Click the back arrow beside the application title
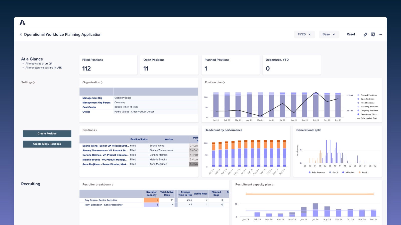 (21, 34)
